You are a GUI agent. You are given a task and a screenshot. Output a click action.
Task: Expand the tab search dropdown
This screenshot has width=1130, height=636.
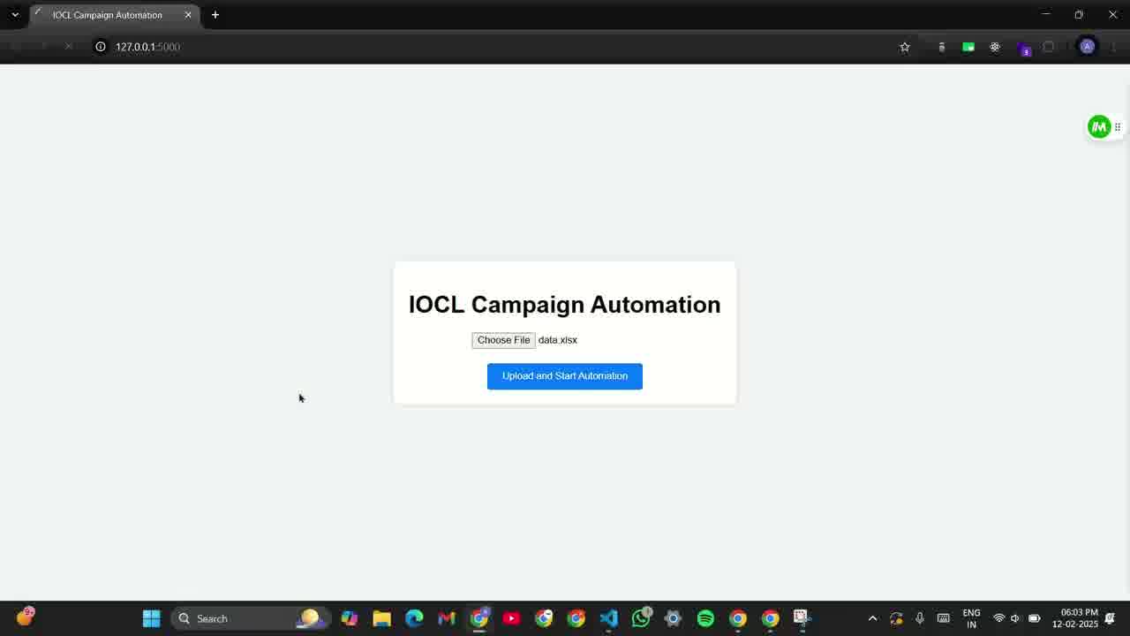point(15,15)
